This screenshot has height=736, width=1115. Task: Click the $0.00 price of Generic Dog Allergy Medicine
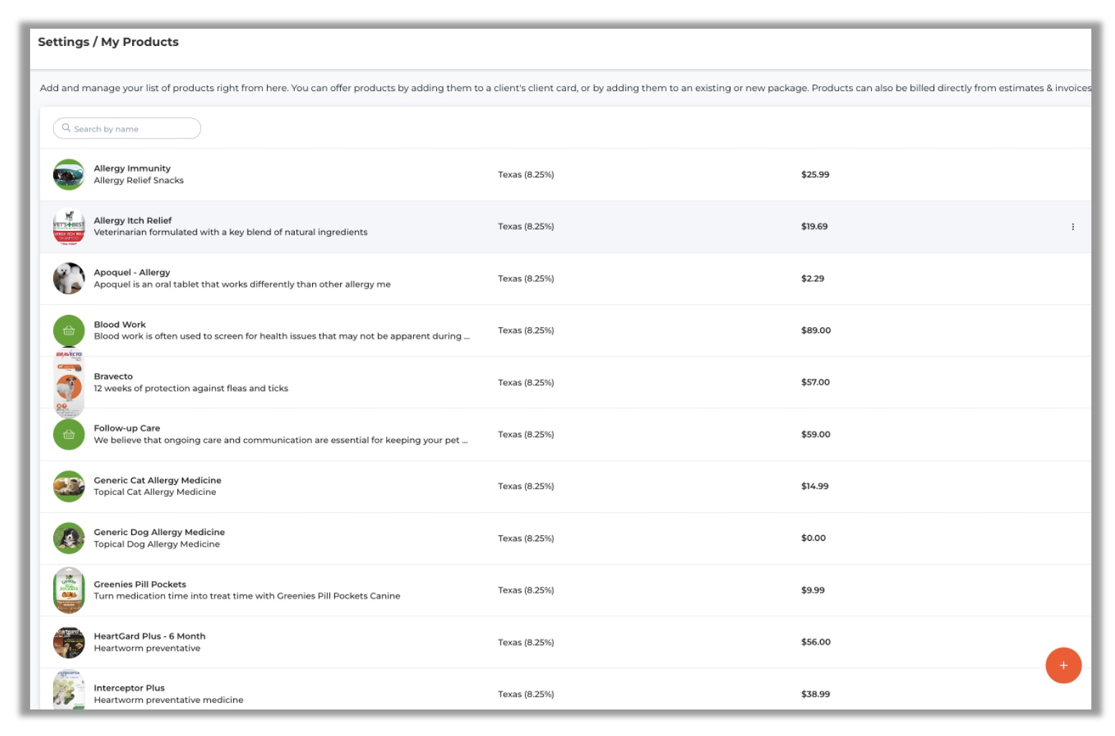[813, 538]
